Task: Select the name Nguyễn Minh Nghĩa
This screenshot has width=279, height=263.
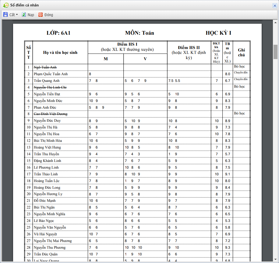Action: tap(49, 214)
